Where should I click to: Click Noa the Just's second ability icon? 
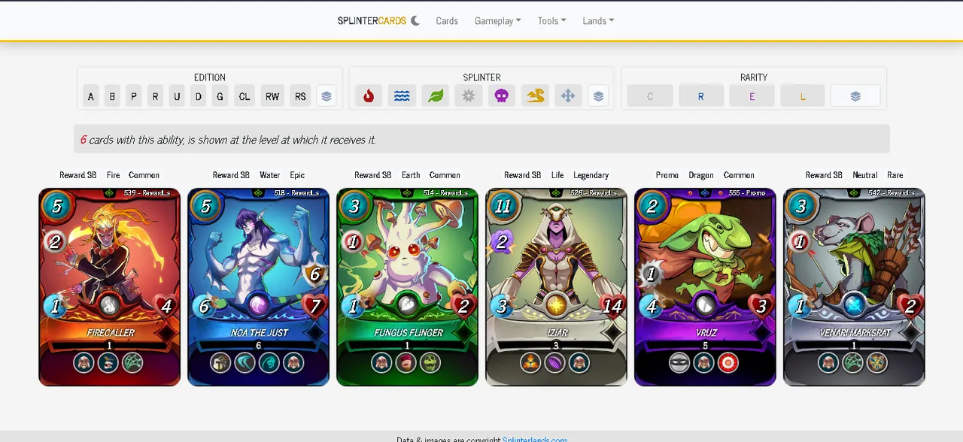pos(245,363)
